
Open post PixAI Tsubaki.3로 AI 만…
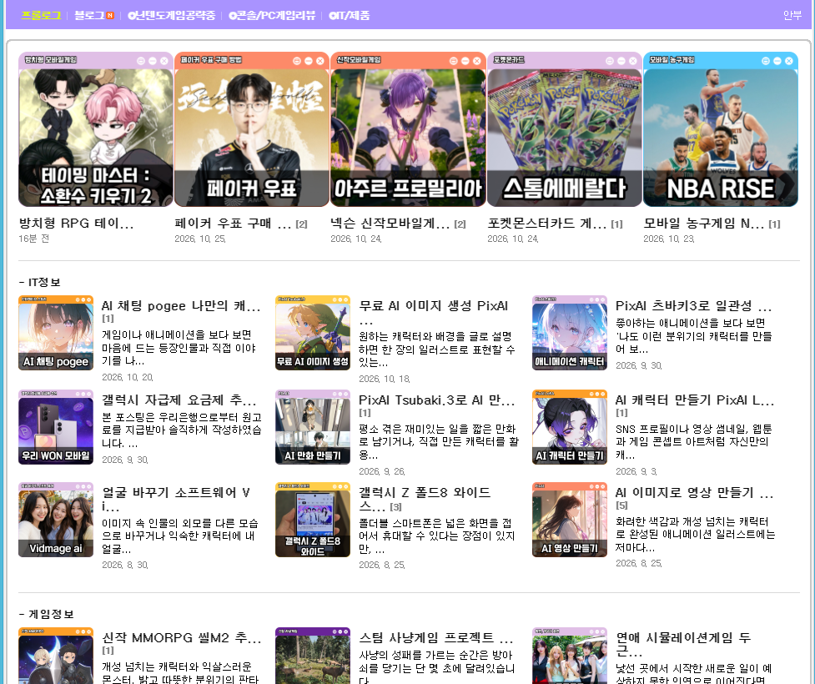click(x=436, y=400)
